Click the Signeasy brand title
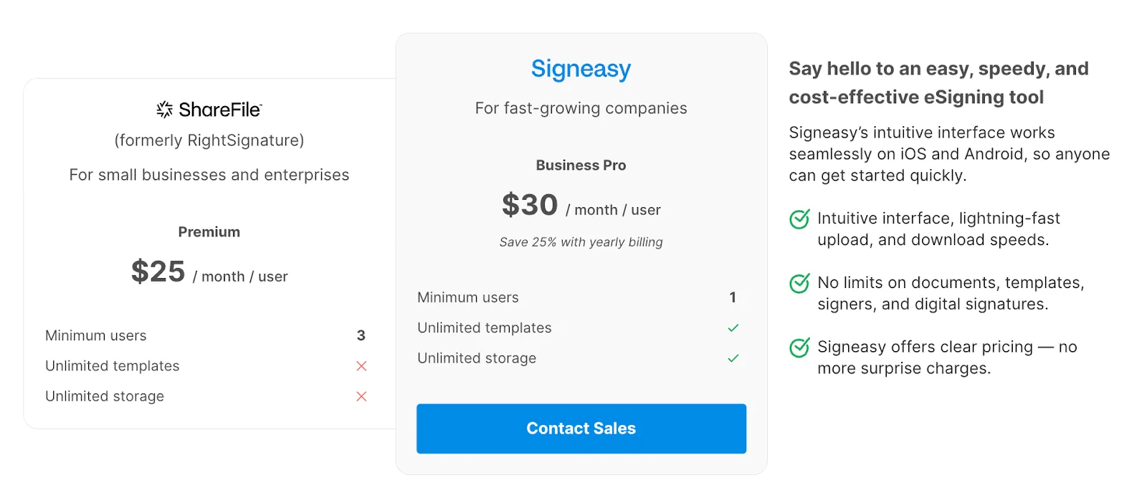 (x=581, y=69)
